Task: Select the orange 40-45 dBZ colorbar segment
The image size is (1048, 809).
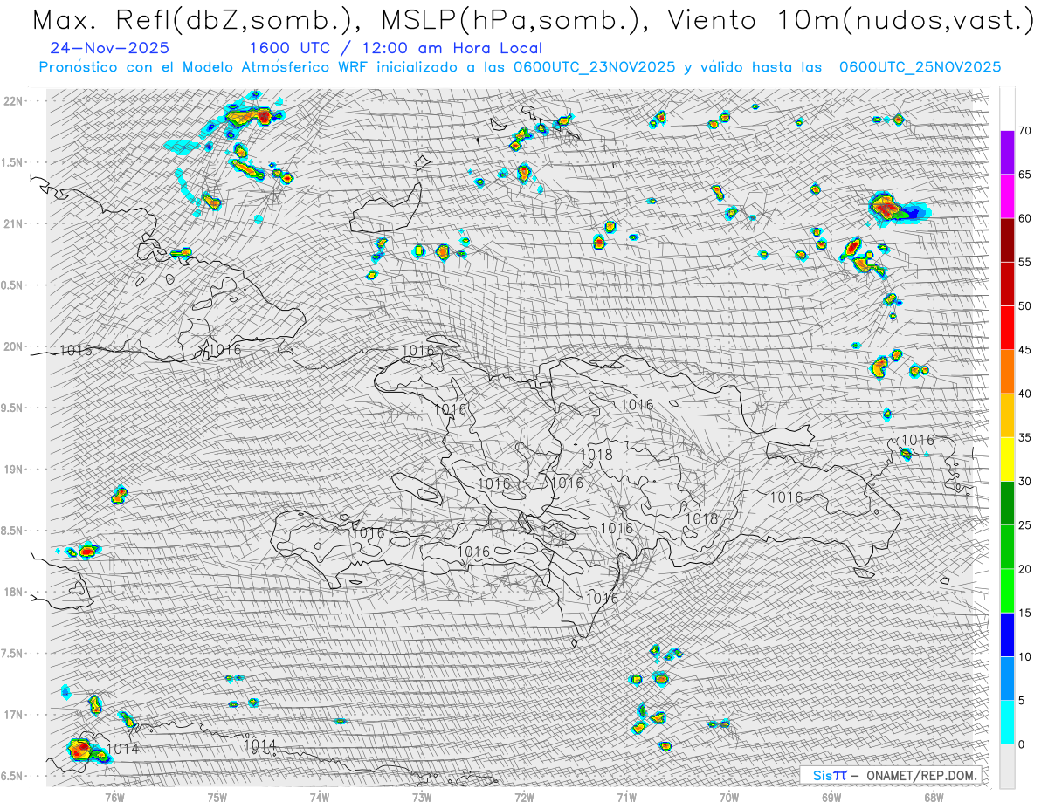Action: [x=1007, y=372]
